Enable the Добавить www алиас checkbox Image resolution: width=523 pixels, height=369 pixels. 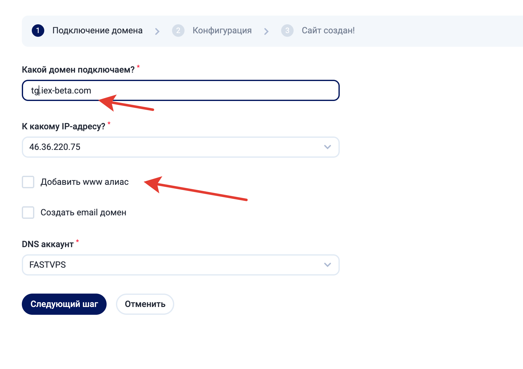[x=28, y=182]
